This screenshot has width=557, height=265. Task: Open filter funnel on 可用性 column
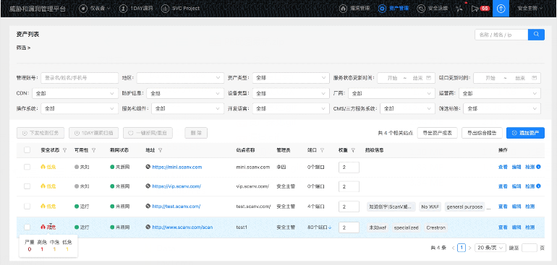click(x=94, y=150)
